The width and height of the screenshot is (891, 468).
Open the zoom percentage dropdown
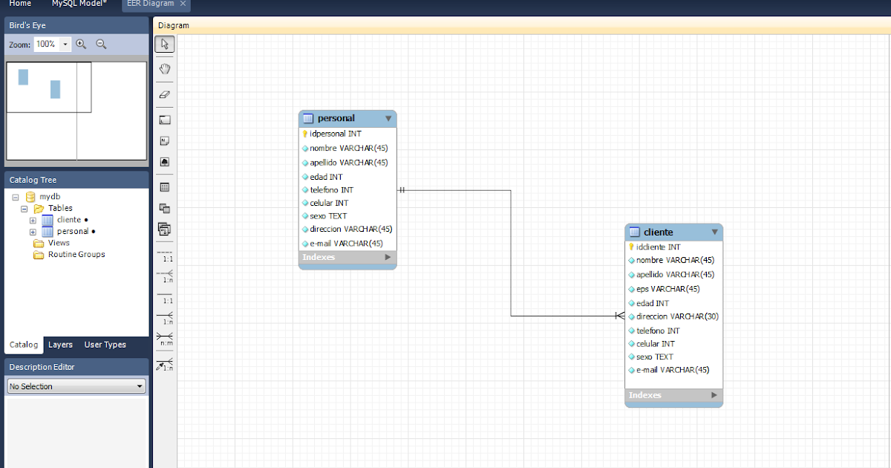click(65, 45)
